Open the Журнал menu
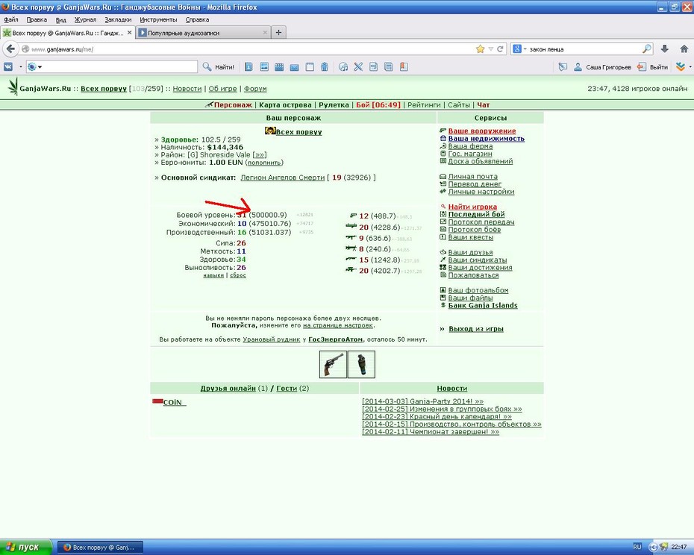The height and width of the screenshot is (555, 694). click(85, 19)
